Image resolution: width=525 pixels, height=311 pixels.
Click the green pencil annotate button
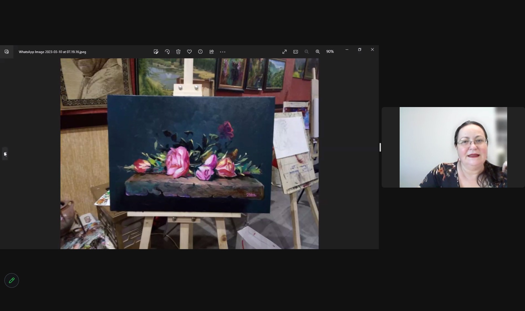(12, 281)
